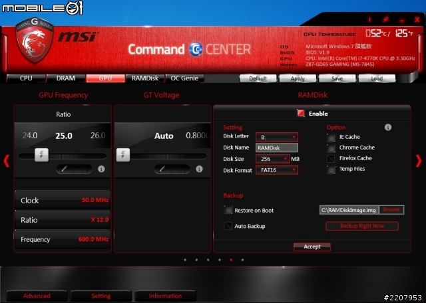The width and height of the screenshot is (426, 303).
Task: Click the GPU ratio slider track
Action: click(x=63, y=156)
